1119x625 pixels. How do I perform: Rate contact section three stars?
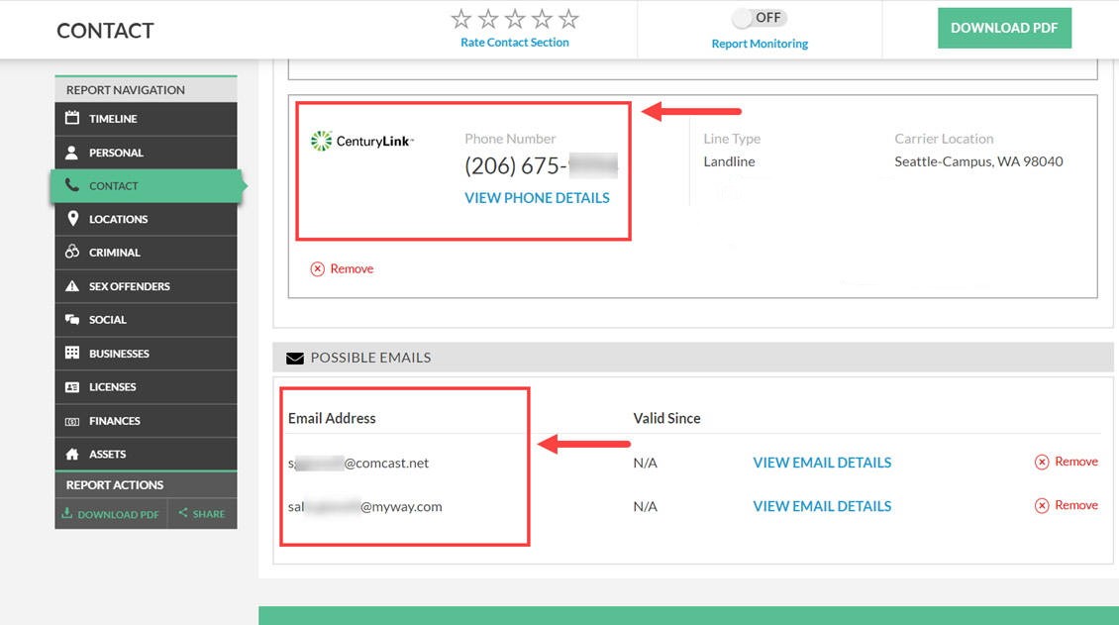(x=515, y=19)
